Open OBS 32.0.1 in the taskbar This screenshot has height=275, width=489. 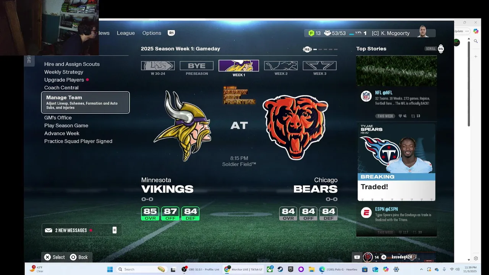click(201, 269)
